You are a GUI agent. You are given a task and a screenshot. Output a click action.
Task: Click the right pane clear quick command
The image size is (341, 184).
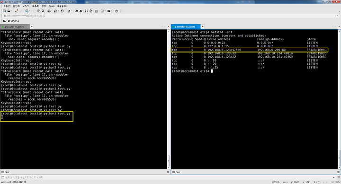[x=176, y=172]
